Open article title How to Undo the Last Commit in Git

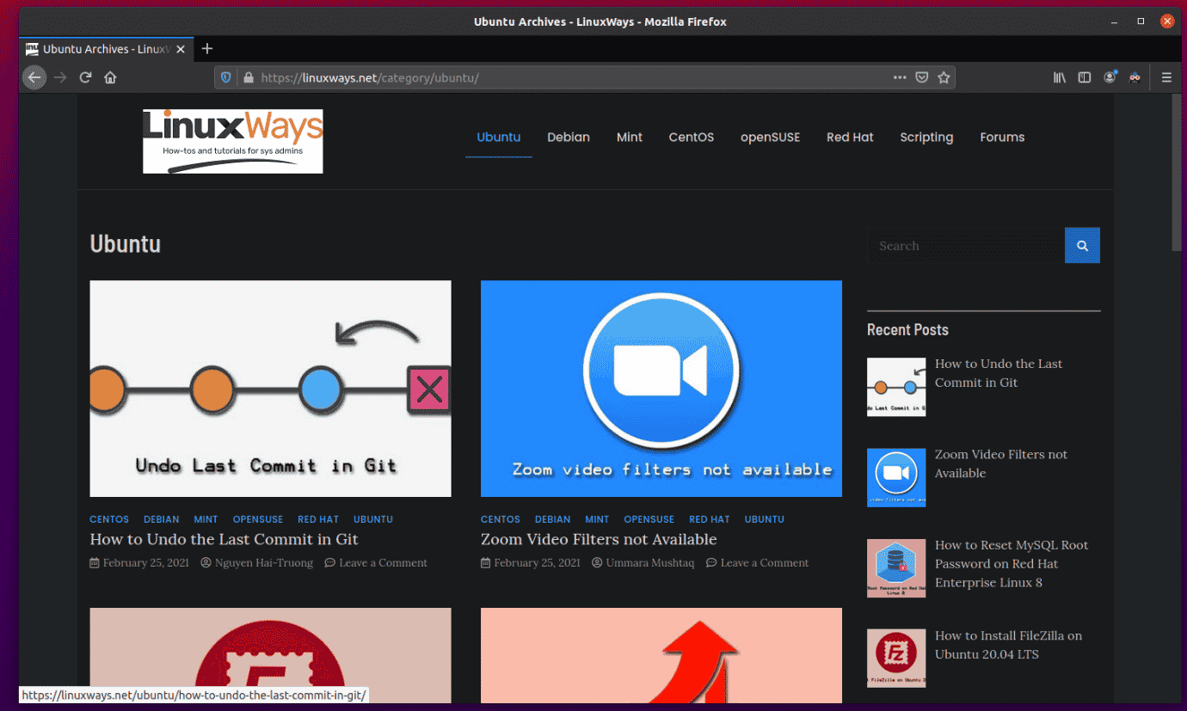tap(224, 539)
